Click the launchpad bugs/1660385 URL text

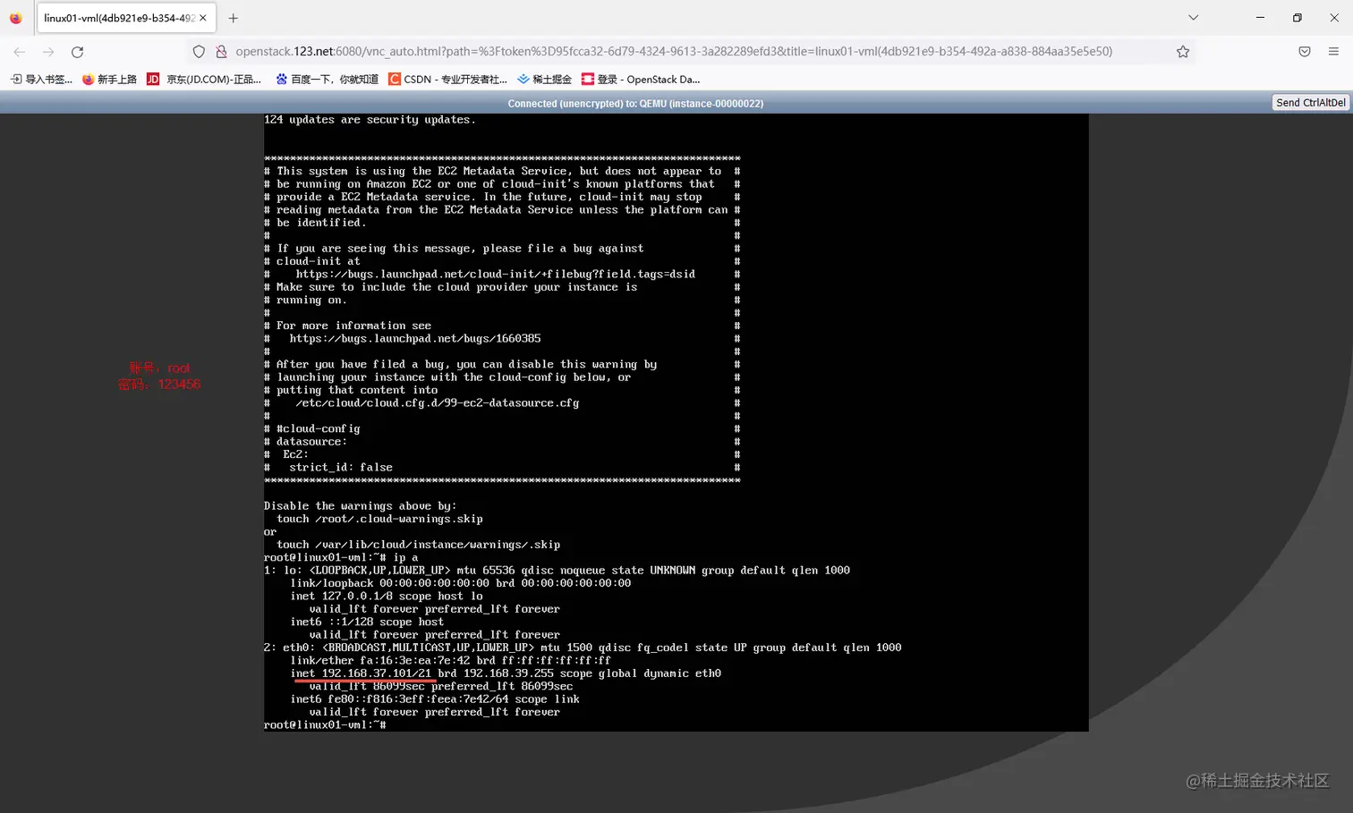click(415, 339)
